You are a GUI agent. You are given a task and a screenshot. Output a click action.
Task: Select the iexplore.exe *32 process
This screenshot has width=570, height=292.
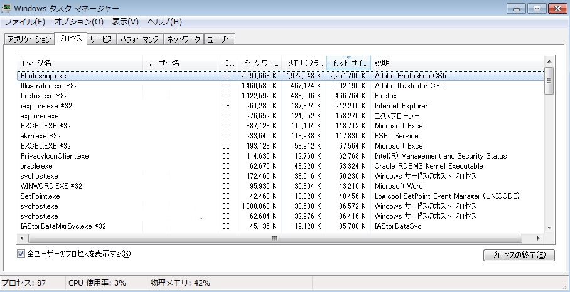(x=280, y=106)
